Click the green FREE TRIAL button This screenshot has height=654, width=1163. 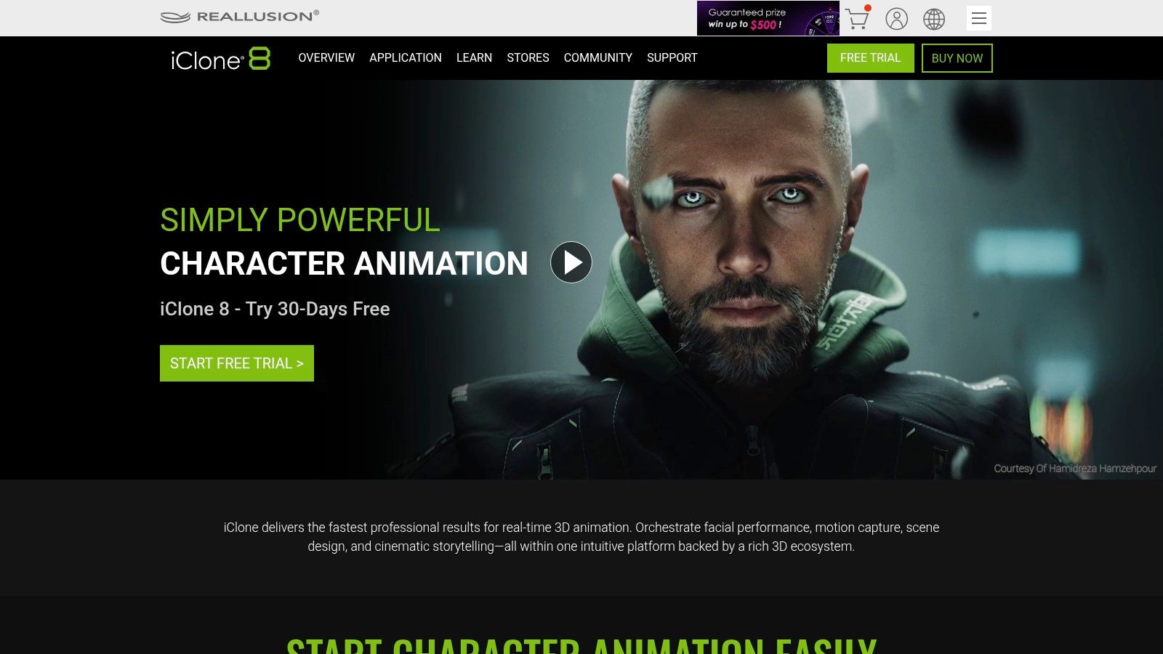click(x=871, y=58)
